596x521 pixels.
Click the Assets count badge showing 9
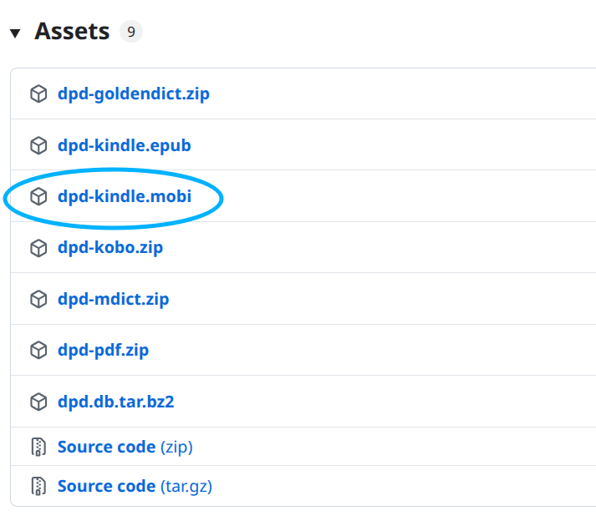click(131, 33)
